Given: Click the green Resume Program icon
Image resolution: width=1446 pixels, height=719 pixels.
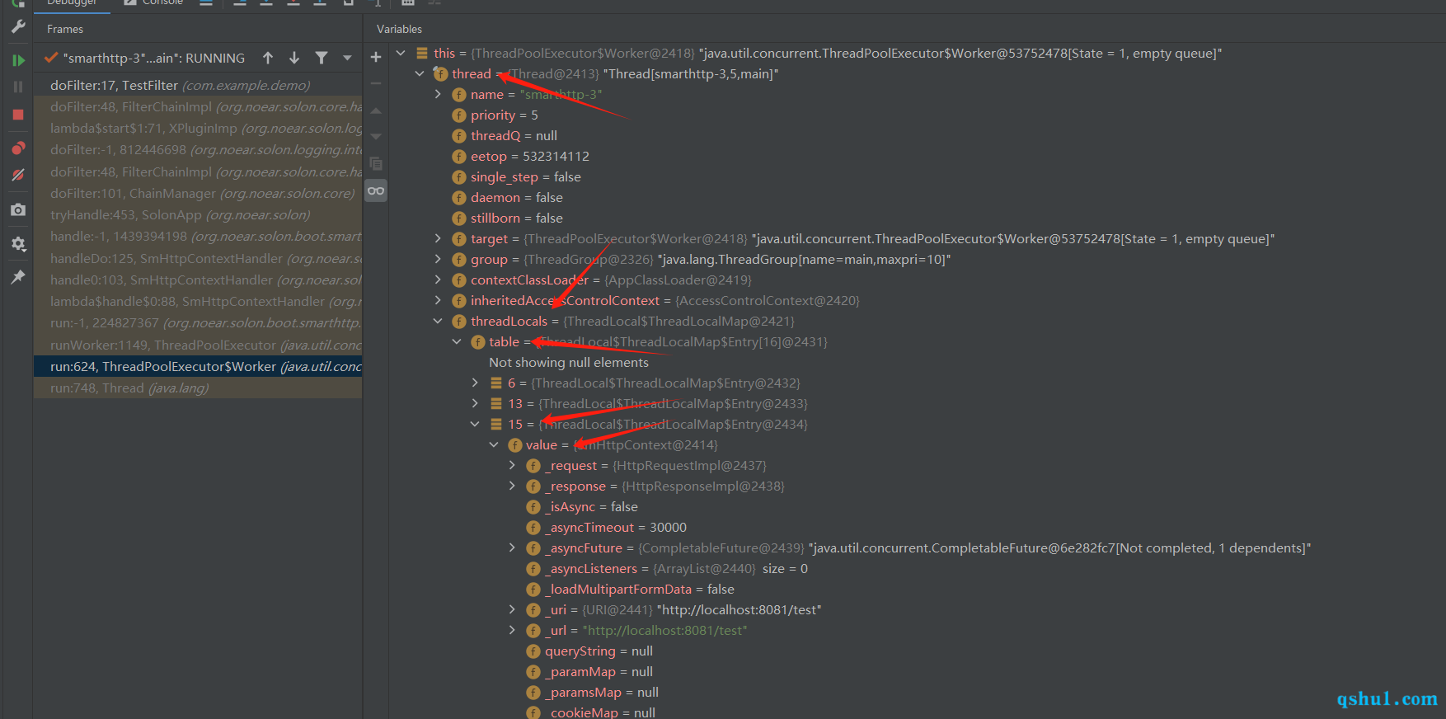Looking at the screenshot, I should pyautogui.click(x=17, y=60).
